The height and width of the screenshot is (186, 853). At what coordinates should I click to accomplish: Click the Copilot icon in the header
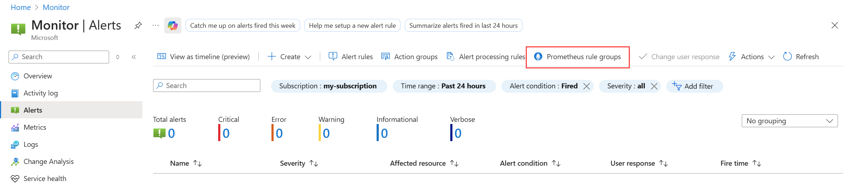tap(172, 26)
